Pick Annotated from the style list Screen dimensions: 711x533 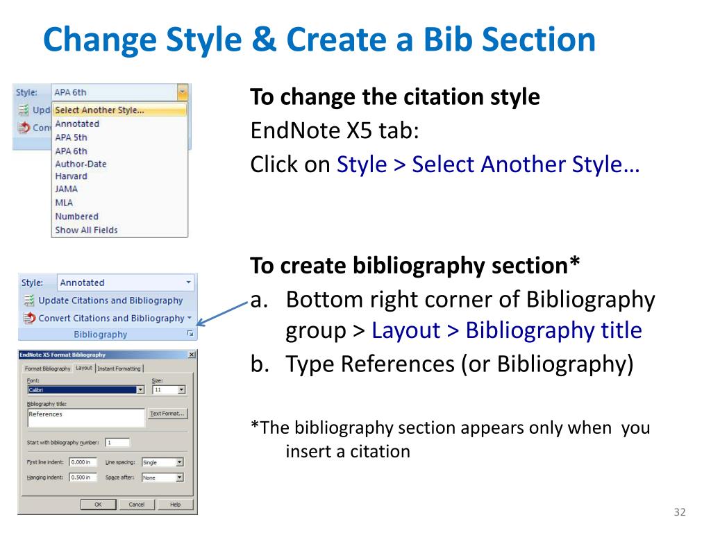coord(77,124)
